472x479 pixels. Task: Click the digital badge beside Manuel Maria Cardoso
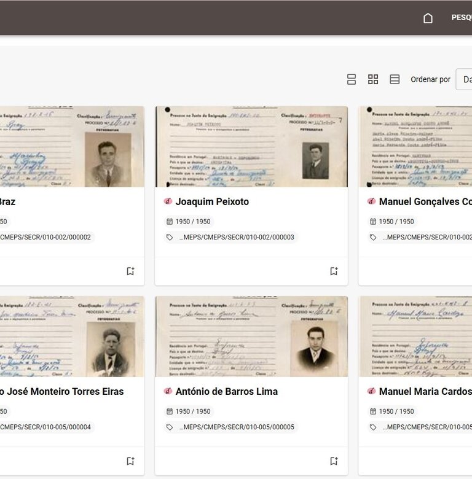[371, 391]
